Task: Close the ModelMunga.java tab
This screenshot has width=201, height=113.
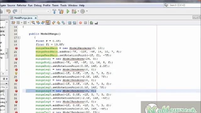Action: click(x=35, y=18)
